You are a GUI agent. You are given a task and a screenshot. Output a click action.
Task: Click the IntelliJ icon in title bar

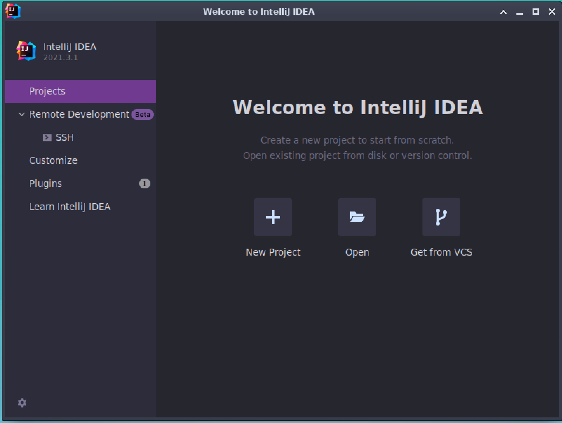[x=13, y=11]
